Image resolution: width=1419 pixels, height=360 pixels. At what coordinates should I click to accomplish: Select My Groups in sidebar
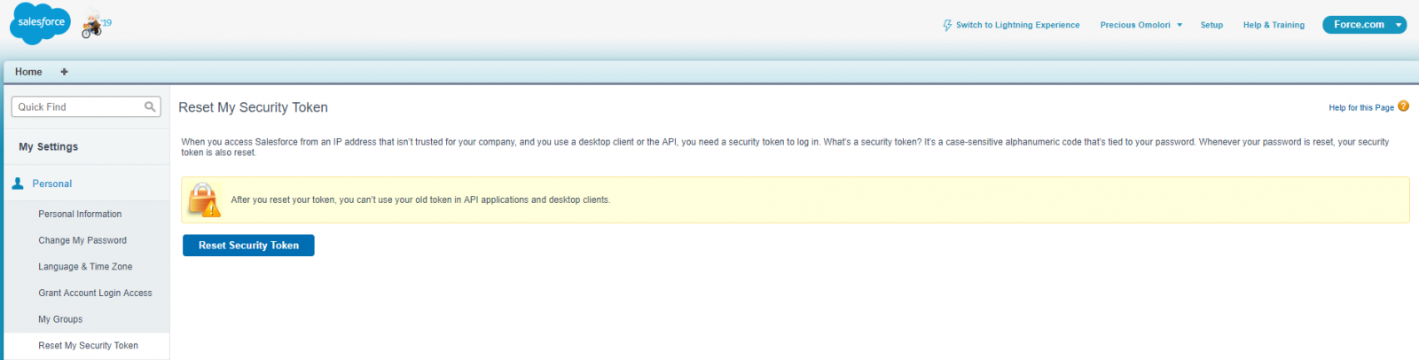[60, 319]
